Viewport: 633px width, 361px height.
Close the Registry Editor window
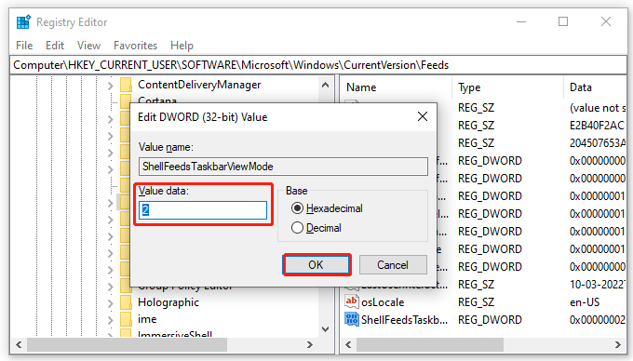pos(606,21)
